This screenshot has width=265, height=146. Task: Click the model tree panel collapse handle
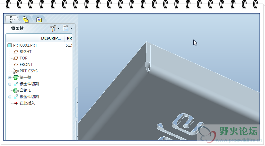pyautogui.click(x=77, y=103)
